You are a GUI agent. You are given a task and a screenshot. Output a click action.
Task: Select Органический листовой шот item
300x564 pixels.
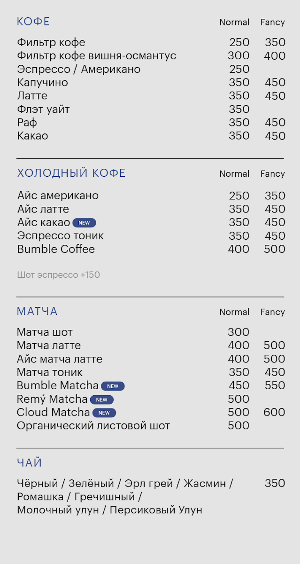pyautogui.click(x=93, y=426)
